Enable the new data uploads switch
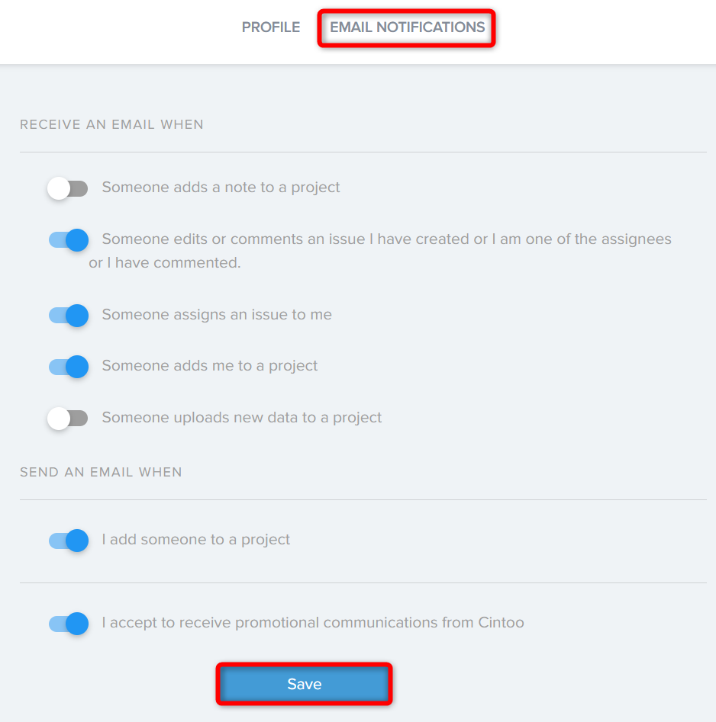The height and width of the screenshot is (722, 716). 68,418
